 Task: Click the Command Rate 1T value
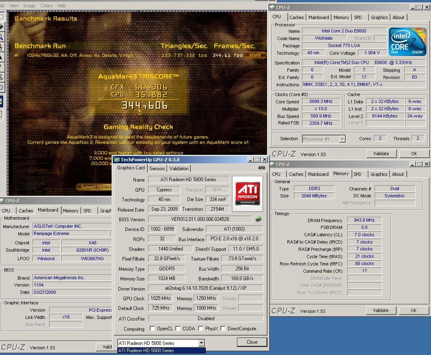tap(364, 271)
